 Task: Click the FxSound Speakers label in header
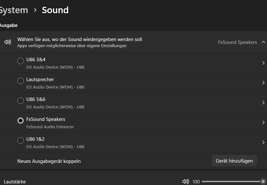click(237, 42)
